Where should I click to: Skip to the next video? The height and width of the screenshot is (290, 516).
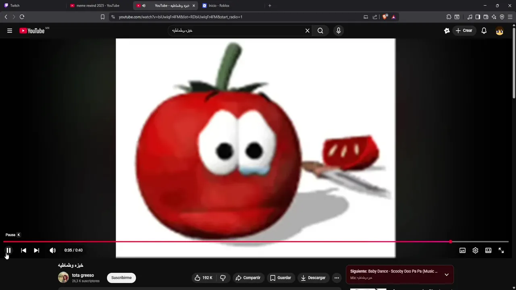click(36, 250)
